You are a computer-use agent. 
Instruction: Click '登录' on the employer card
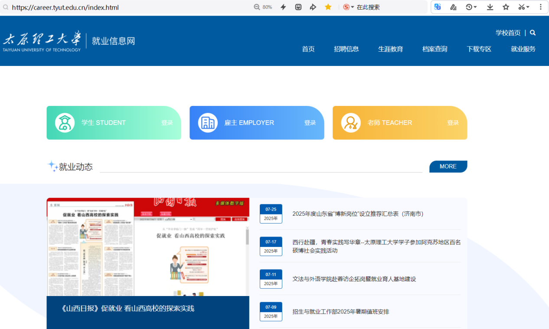click(x=310, y=123)
